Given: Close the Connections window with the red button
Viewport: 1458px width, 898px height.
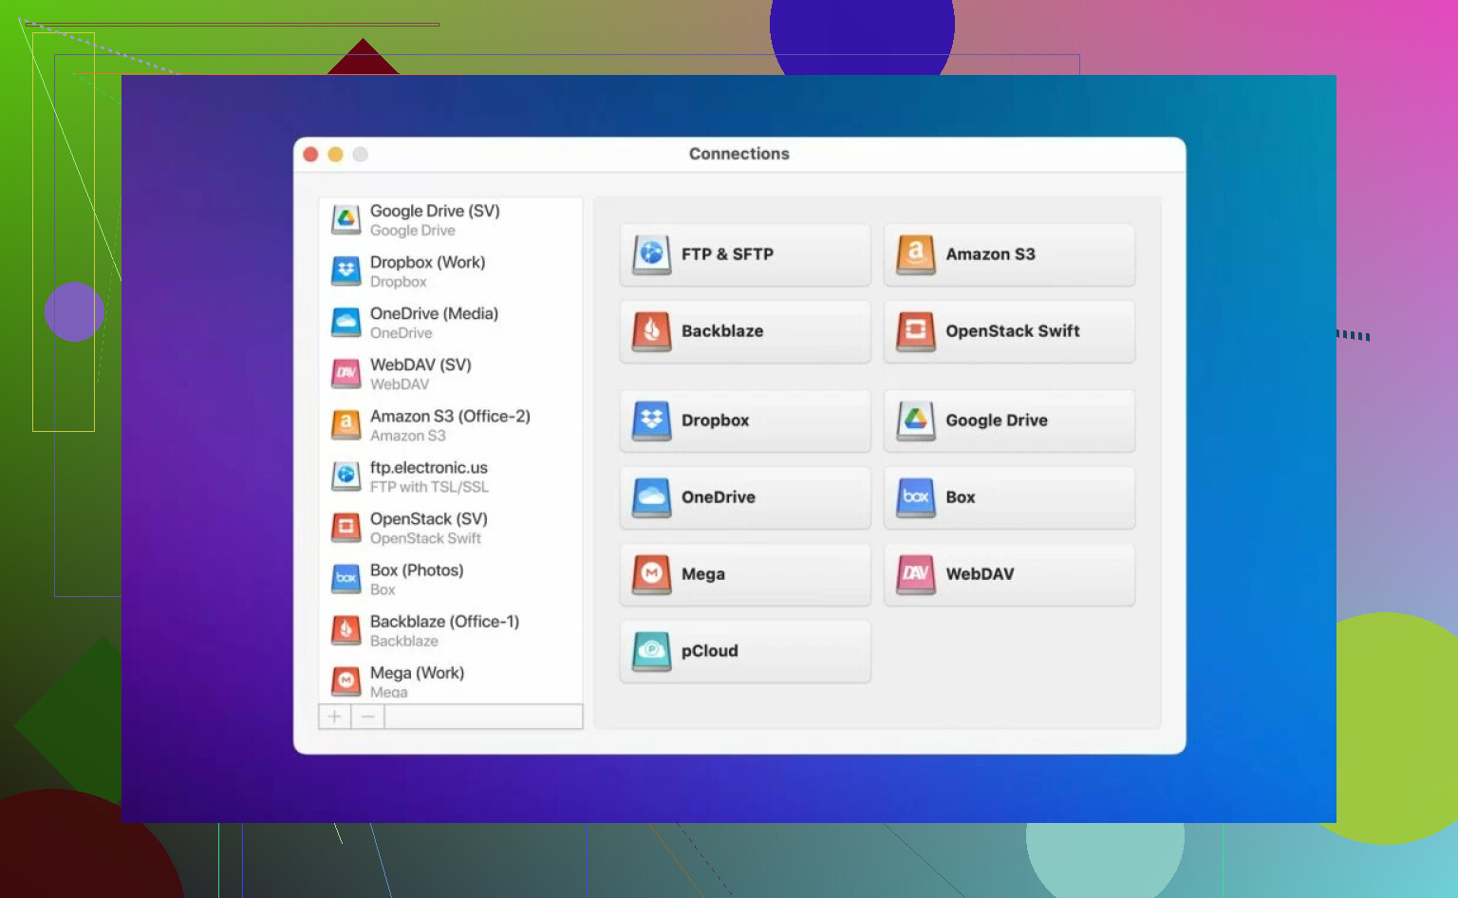Looking at the screenshot, I should (310, 154).
